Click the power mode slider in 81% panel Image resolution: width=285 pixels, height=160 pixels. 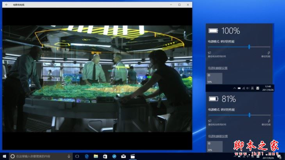pos(249,115)
